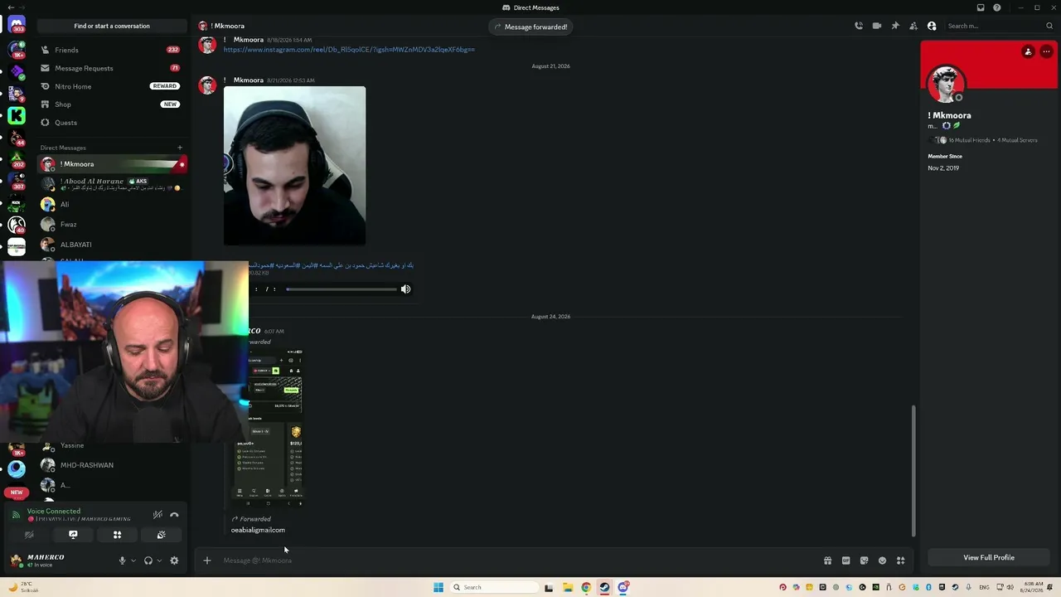1061x597 pixels.
Task: Open the Instagram reel link
Action: [349, 50]
